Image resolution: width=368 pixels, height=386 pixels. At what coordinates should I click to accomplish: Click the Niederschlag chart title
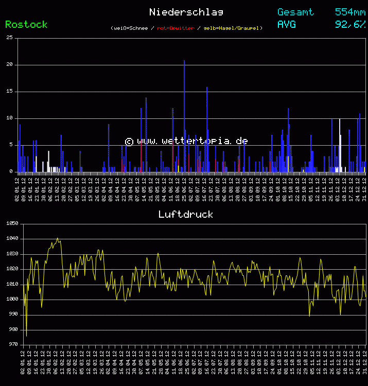(x=186, y=12)
